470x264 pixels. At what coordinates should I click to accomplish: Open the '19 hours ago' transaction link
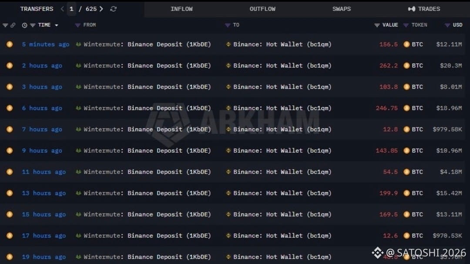pos(44,257)
